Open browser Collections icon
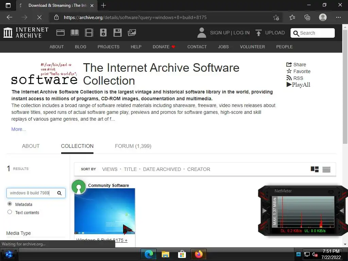Image resolution: width=348 pixels, height=261 pixels. 307,17
